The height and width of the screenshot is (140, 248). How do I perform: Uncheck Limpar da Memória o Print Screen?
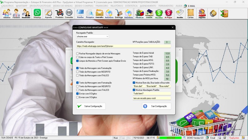(77, 61)
